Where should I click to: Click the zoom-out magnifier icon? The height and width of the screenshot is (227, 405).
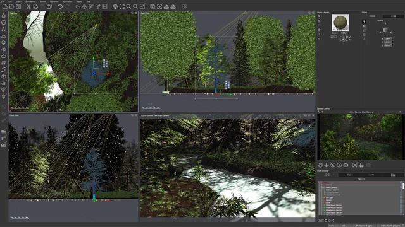(135, 7)
